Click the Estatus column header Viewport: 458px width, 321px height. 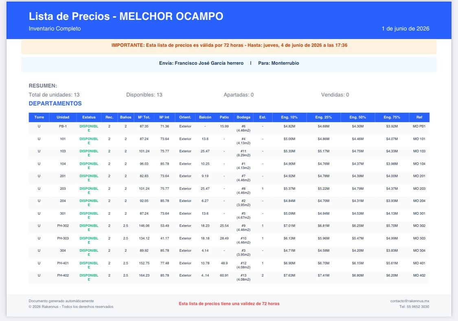pos(89,117)
